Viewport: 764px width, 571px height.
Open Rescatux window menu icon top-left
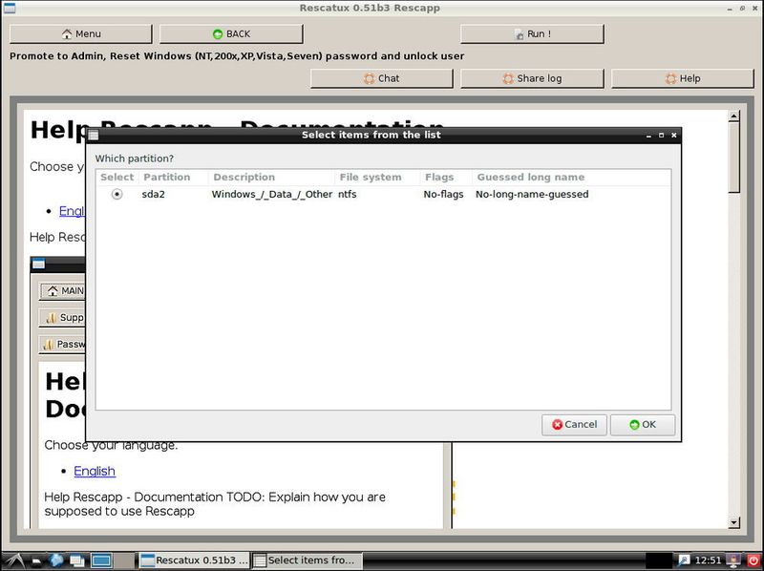[x=10, y=8]
